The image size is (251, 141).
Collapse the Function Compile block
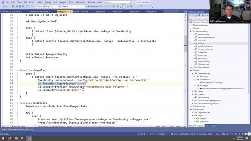coord(17,70)
